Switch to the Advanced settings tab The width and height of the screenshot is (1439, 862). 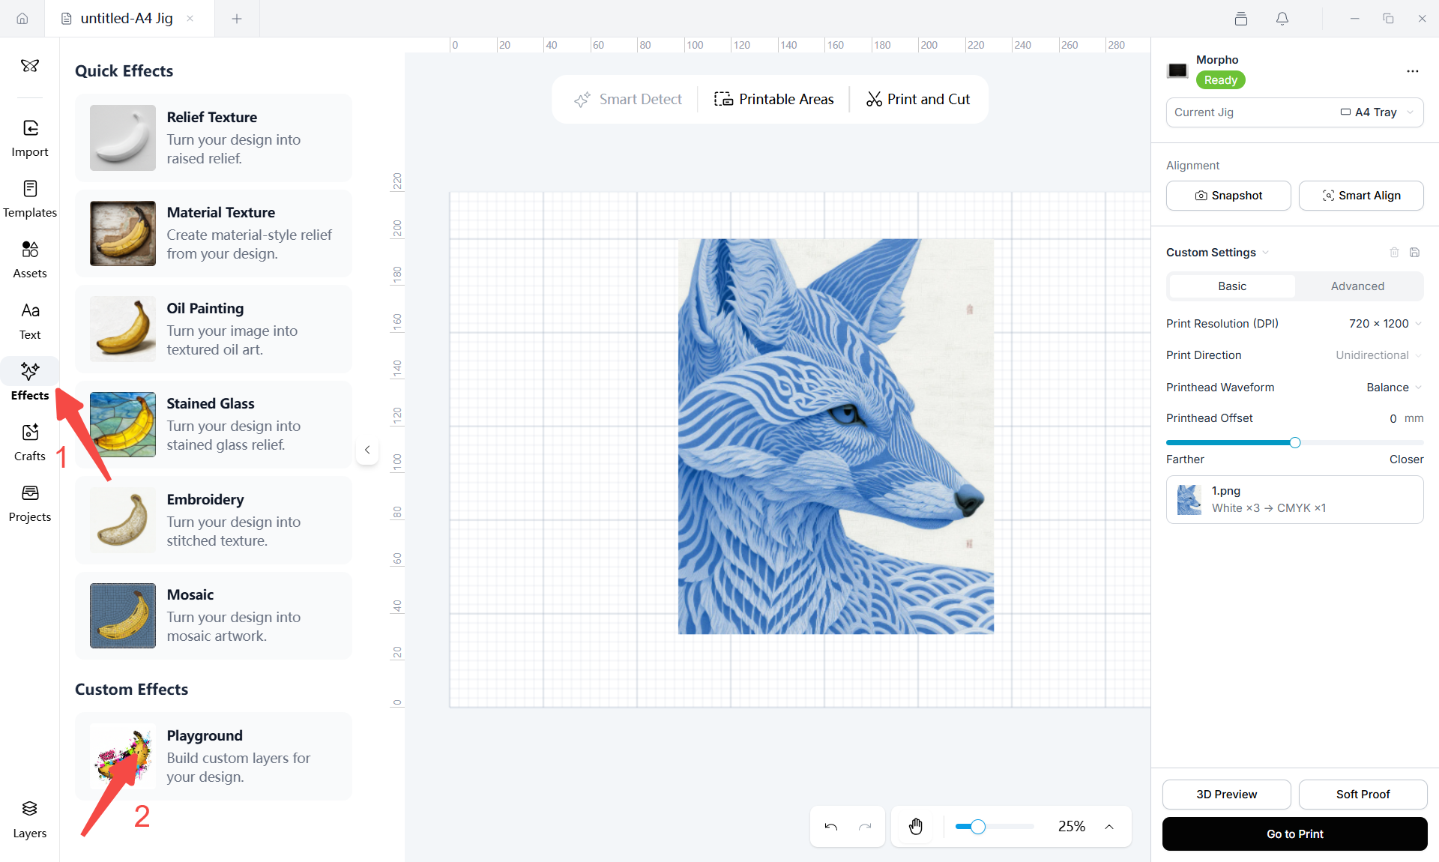pos(1357,286)
